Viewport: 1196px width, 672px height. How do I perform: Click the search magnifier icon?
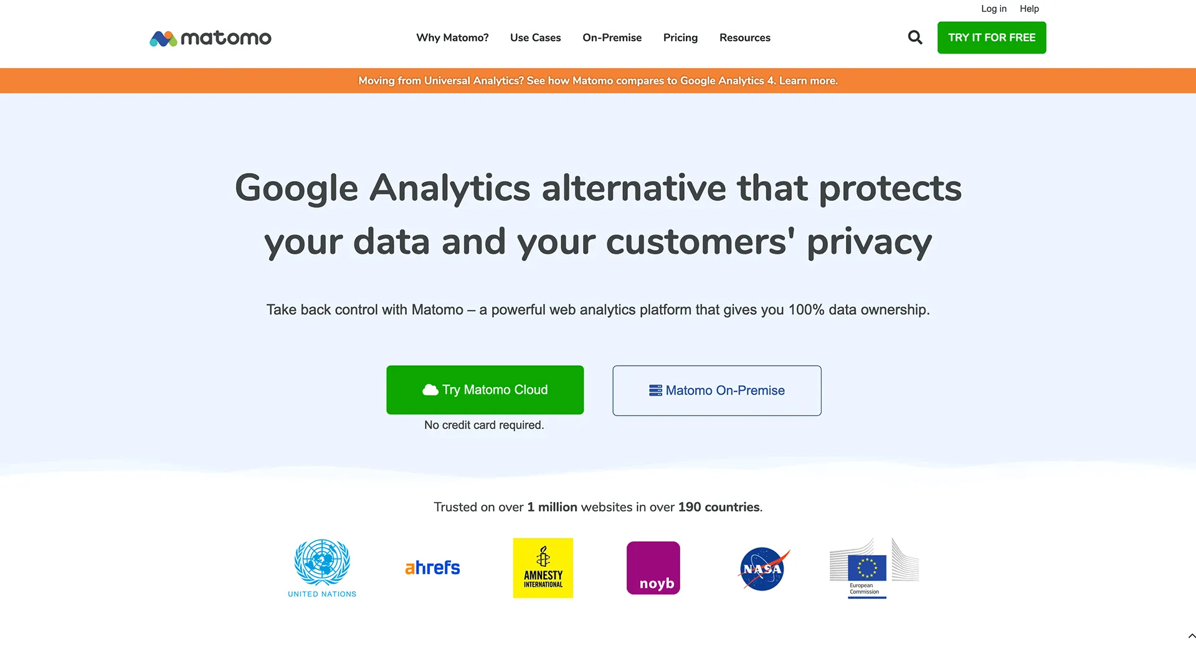coord(914,37)
